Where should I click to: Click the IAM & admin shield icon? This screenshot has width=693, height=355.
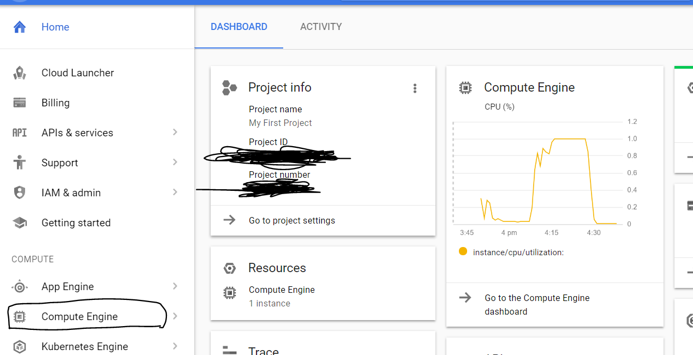pyautogui.click(x=20, y=192)
